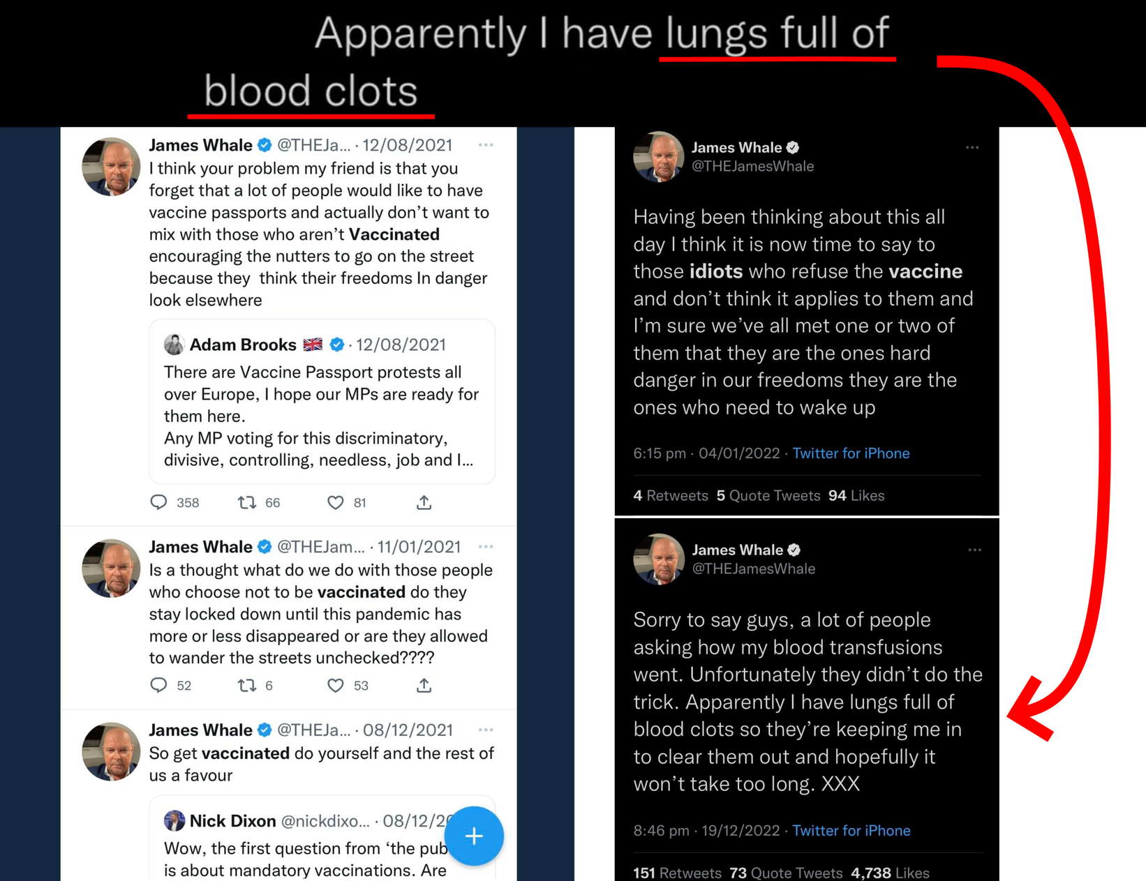Viewport: 1146px width, 881px height.
Task: View the 4,738 Likes list
Action: coord(890,873)
